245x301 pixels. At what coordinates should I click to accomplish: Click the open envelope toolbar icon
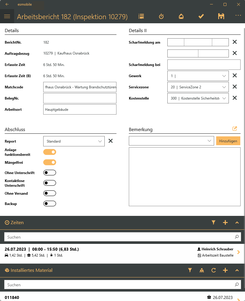181,16
